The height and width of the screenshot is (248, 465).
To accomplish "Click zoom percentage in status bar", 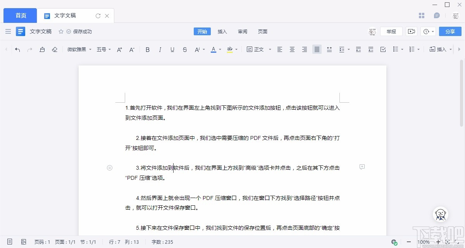I will pos(423,242).
